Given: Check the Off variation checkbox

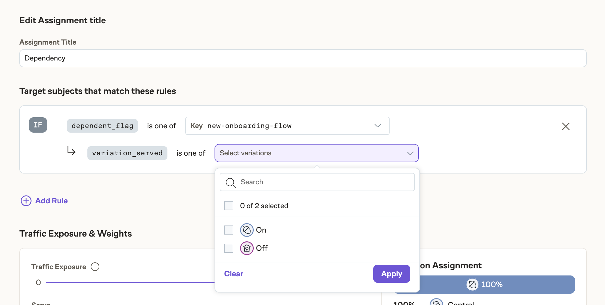Looking at the screenshot, I should 228,248.
